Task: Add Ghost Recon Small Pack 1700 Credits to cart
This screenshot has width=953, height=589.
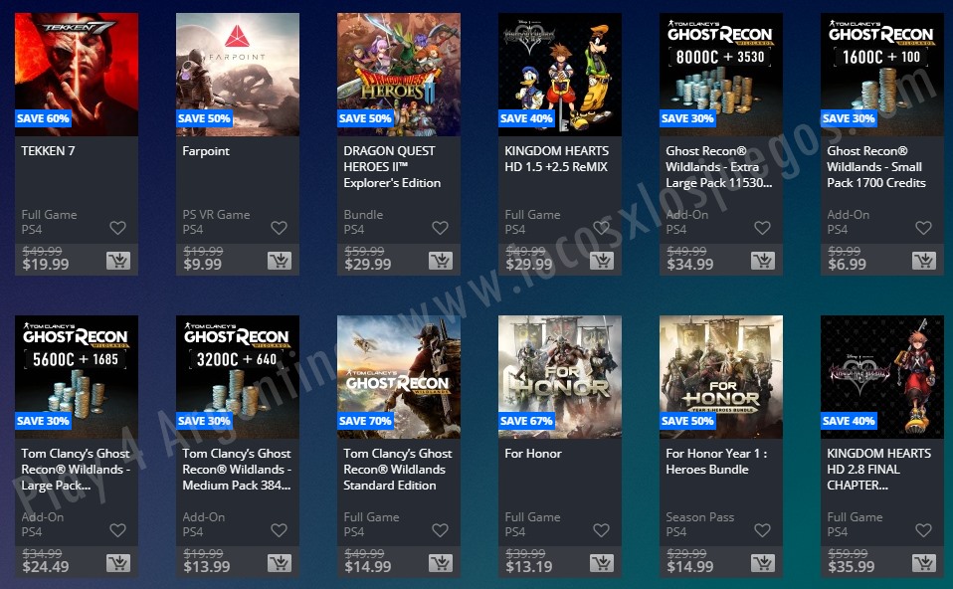Action: click(924, 261)
